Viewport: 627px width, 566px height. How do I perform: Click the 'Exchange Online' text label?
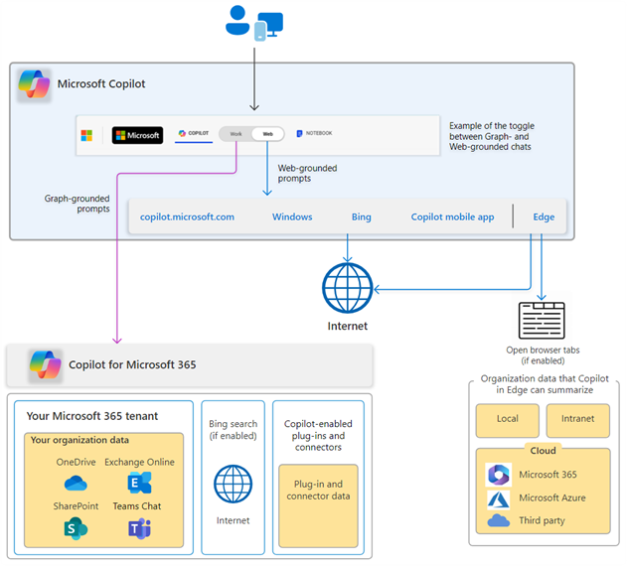click(139, 462)
